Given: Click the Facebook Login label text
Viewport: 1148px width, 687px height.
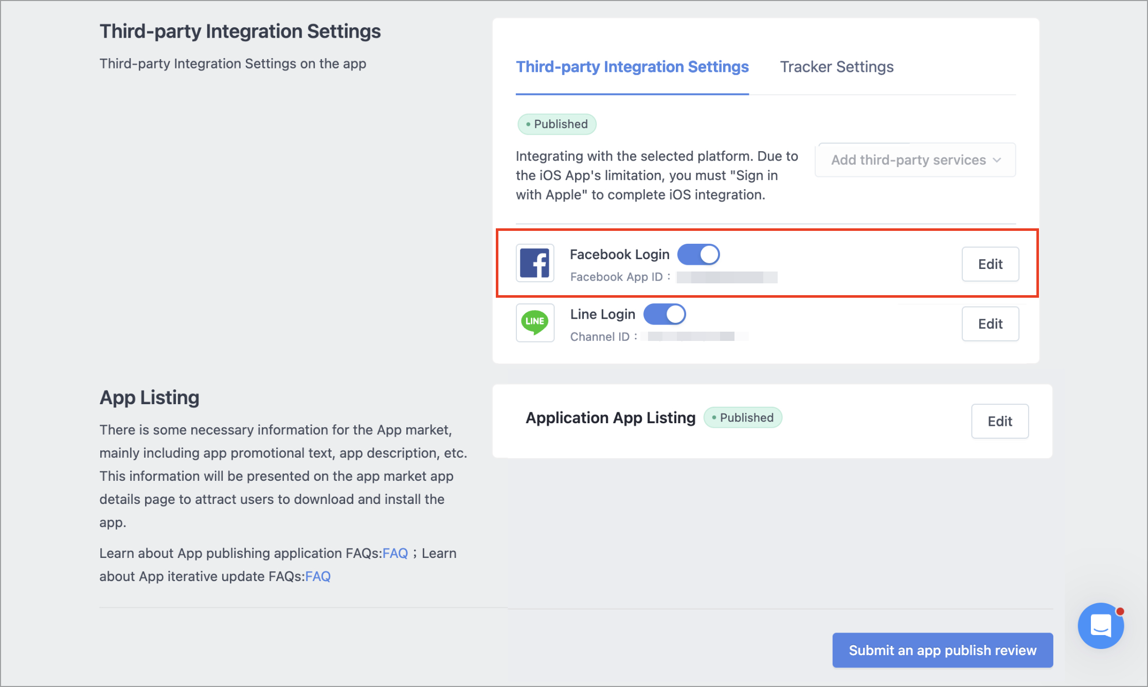Looking at the screenshot, I should pyautogui.click(x=620, y=255).
